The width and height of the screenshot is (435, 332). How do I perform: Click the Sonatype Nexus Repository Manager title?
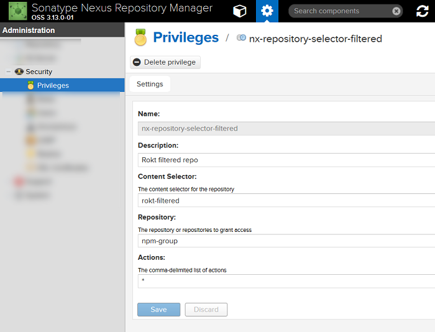tap(122, 8)
